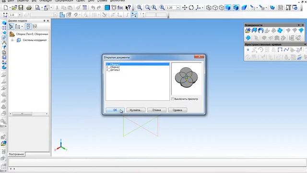This screenshot has height=173, width=307.
Task: Open the grid options dropdown arrow
Action: [99, 15]
